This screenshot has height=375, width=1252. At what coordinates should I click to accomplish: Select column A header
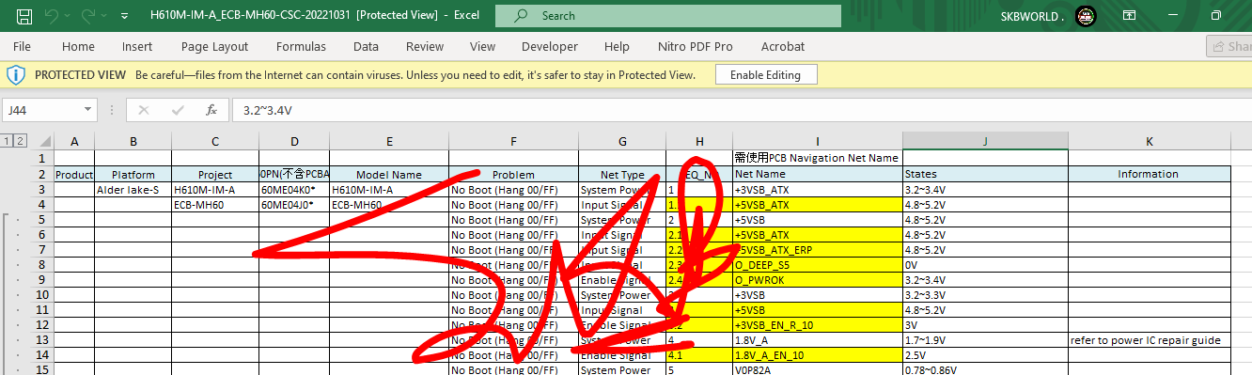point(74,141)
